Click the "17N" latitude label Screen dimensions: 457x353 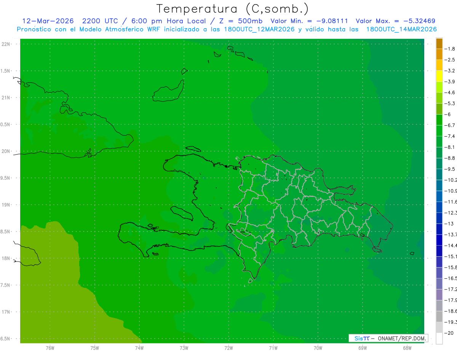point(6,312)
